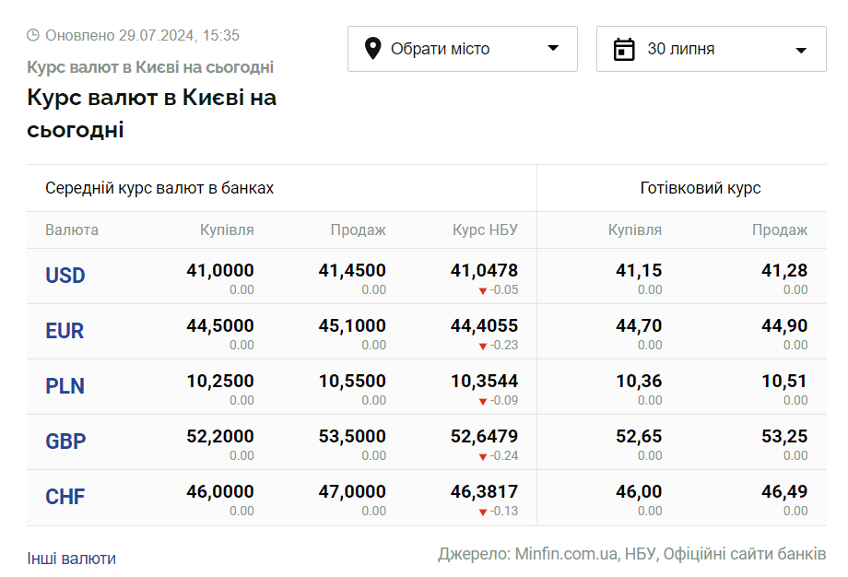The image size is (848, 577).
Task: Click the red down arrow in the GBP row
Action: click(x=482, y=457)
